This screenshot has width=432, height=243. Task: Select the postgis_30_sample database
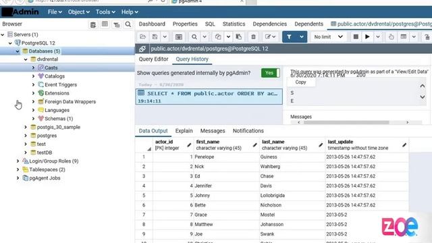(x=59, y=128)
